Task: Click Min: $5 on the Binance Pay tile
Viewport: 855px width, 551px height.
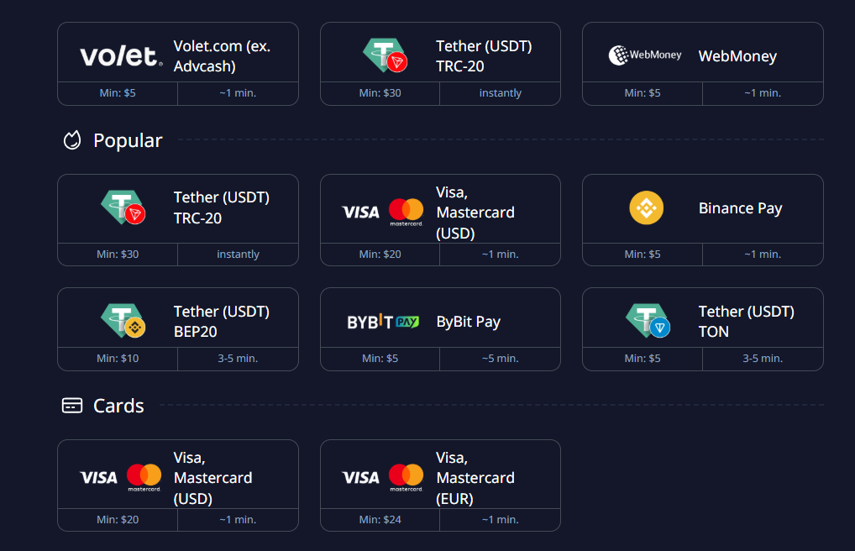Action: click(x=642, y=254)
